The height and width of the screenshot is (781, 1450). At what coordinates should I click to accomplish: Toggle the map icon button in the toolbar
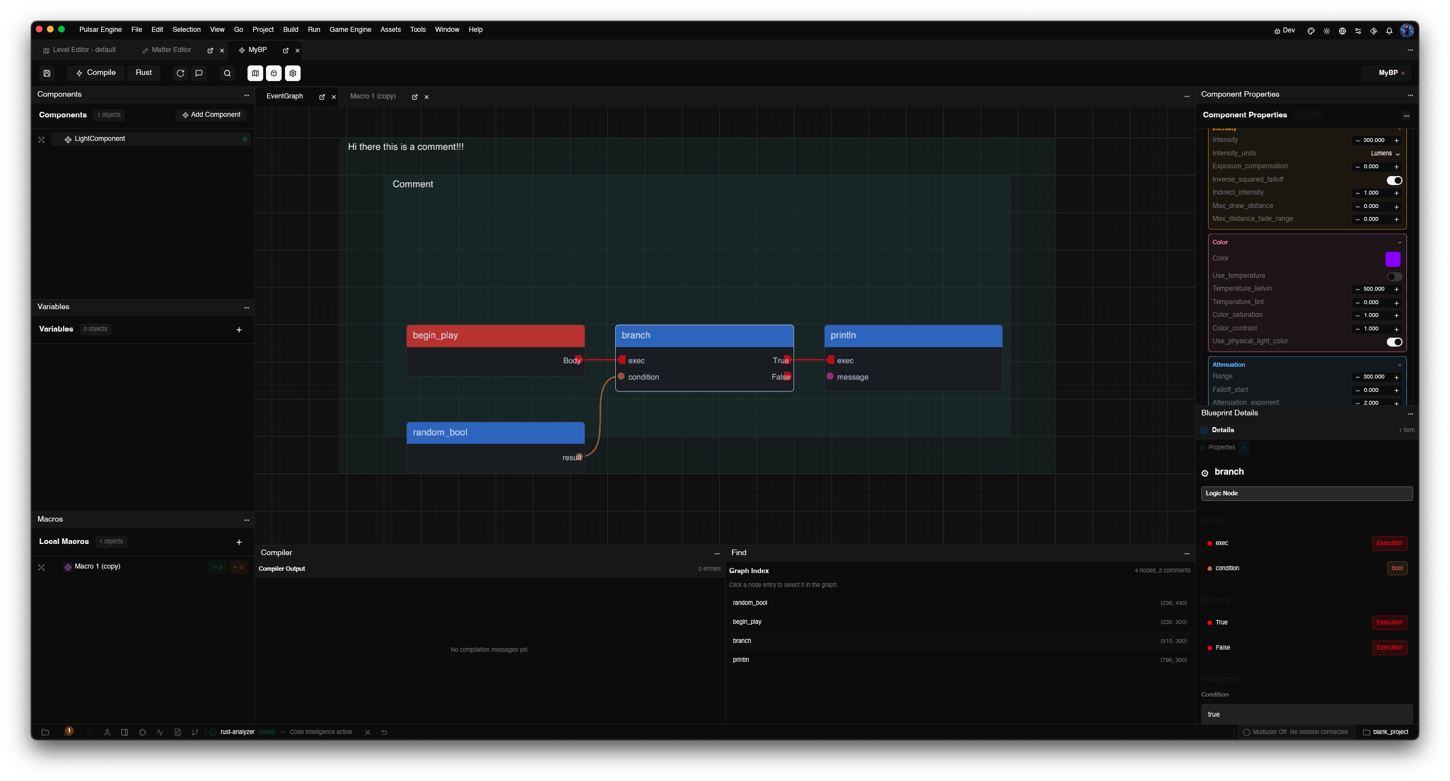pyautogui.click(x=255, y=73)
